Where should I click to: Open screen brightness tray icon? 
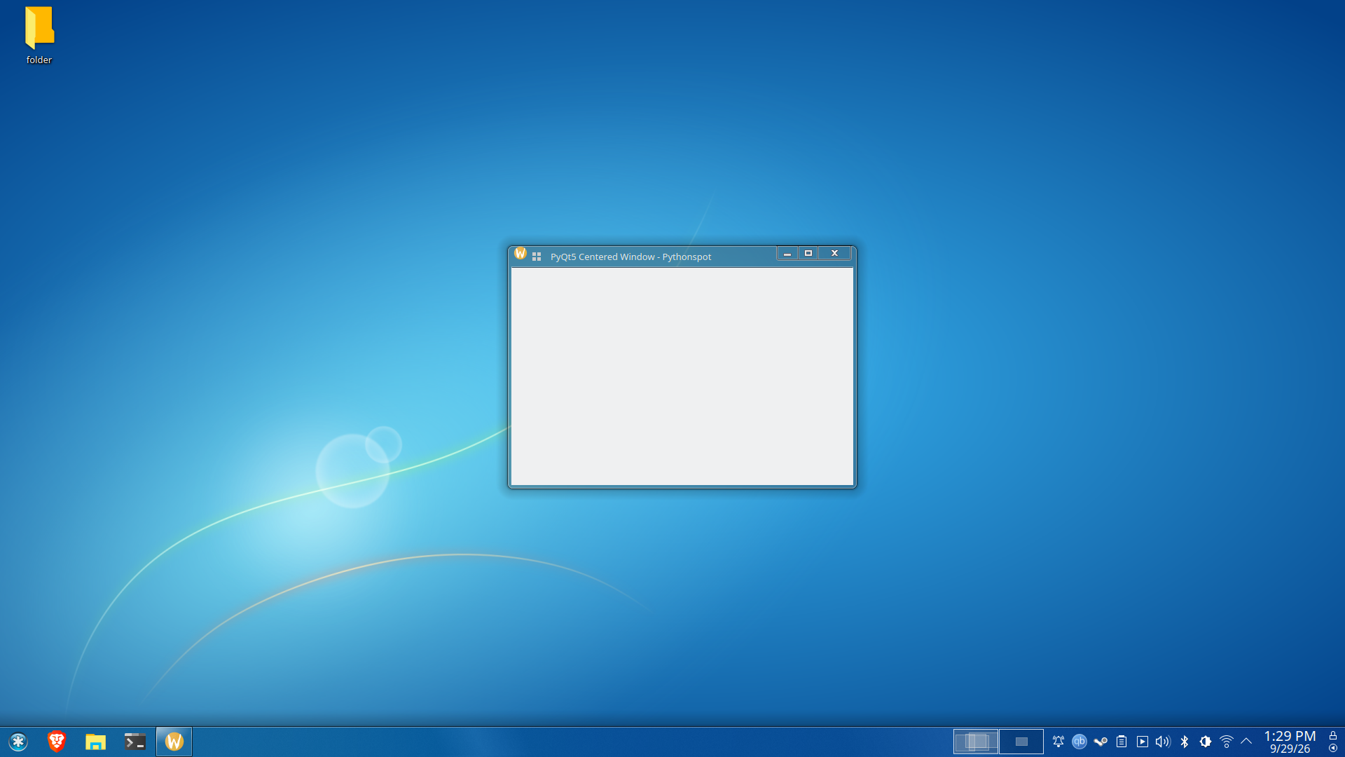pos(1206,742)
